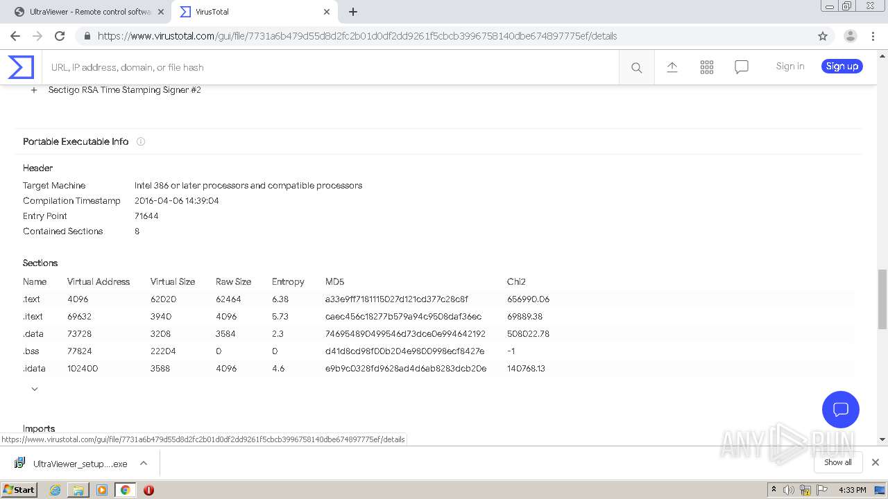Image resolution: width=888 pixels, height=499 pixels.
Task: Close the downloads bar
Action: click(876, 462)
